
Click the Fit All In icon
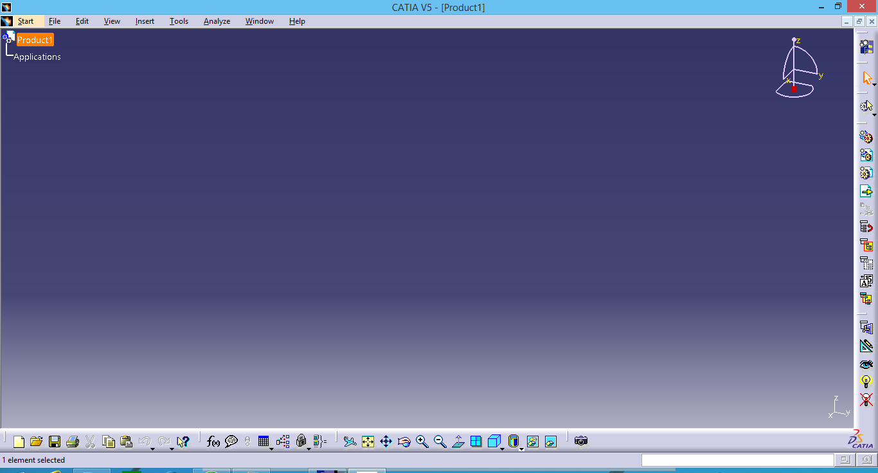pos(368,442)
